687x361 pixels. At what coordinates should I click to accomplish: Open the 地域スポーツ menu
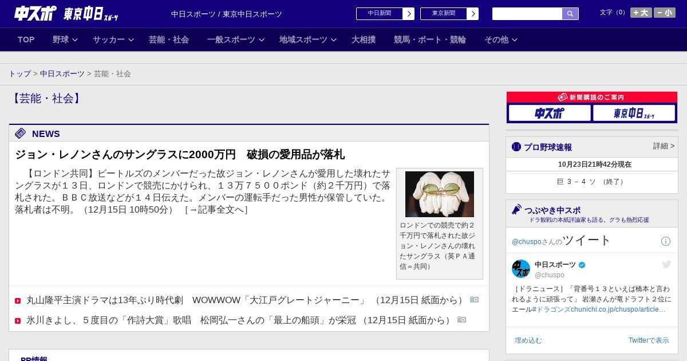(x=303, y=40)
